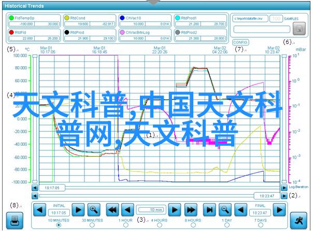Click the save data file disk icon
The width and height of the screenshot is (313, 231).
click(299, 28)
